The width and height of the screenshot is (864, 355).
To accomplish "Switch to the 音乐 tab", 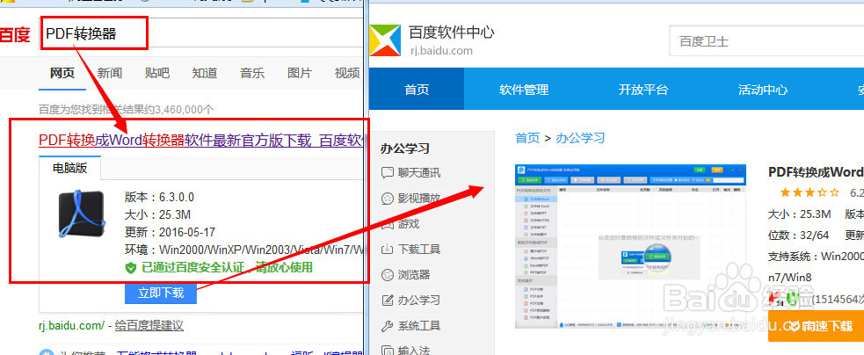I will [x=251, y=73].
